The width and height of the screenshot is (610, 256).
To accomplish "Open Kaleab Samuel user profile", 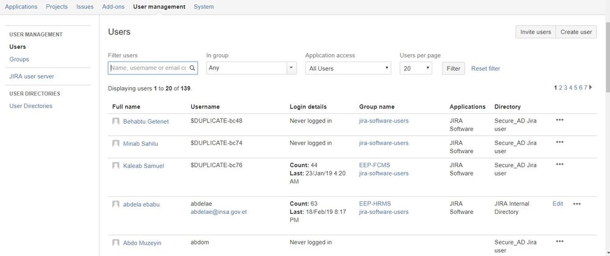I will pyautogui.click(x=143, y=166).
